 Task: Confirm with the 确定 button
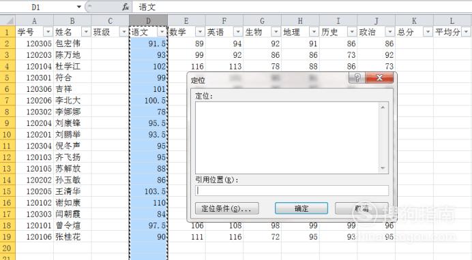301,208
